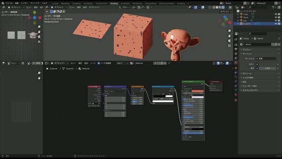282x159 pixels.
Task: Click Scene breadcrumb in properties panel
Action: 245,39
